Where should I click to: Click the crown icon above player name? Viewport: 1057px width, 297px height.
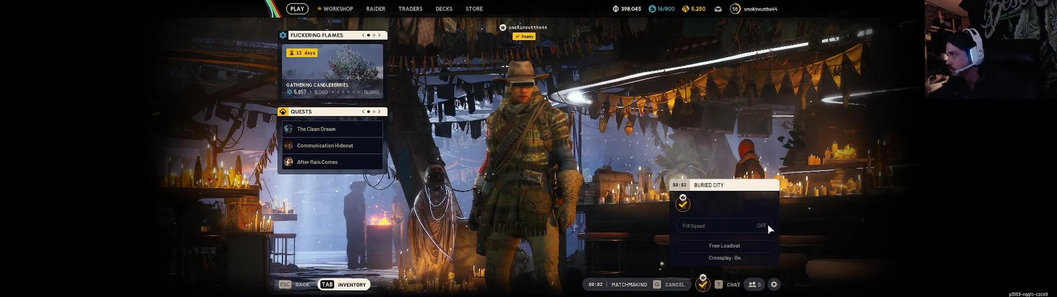pyautogui.click(x=503, y=28)
